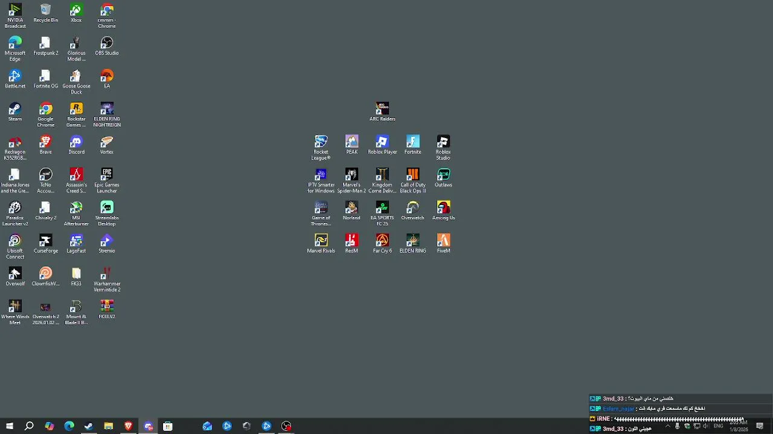This screenshot has height=434, width=773.
Task: Open the Google Chrome desktop shortcut
Action: (46, 115)
